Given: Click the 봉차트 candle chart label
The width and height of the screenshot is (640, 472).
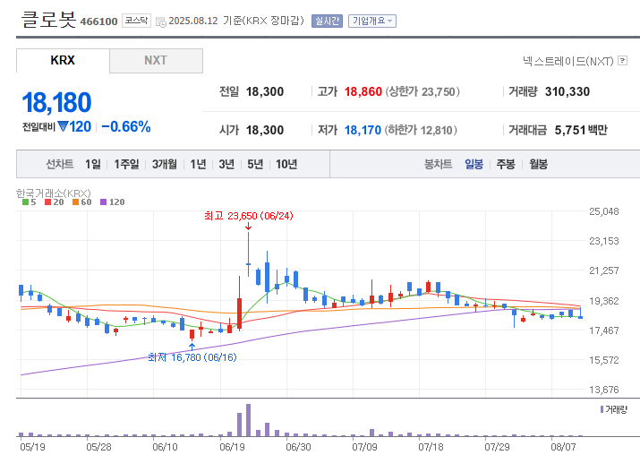Looking at the screenshot, I should pos(438,164).
